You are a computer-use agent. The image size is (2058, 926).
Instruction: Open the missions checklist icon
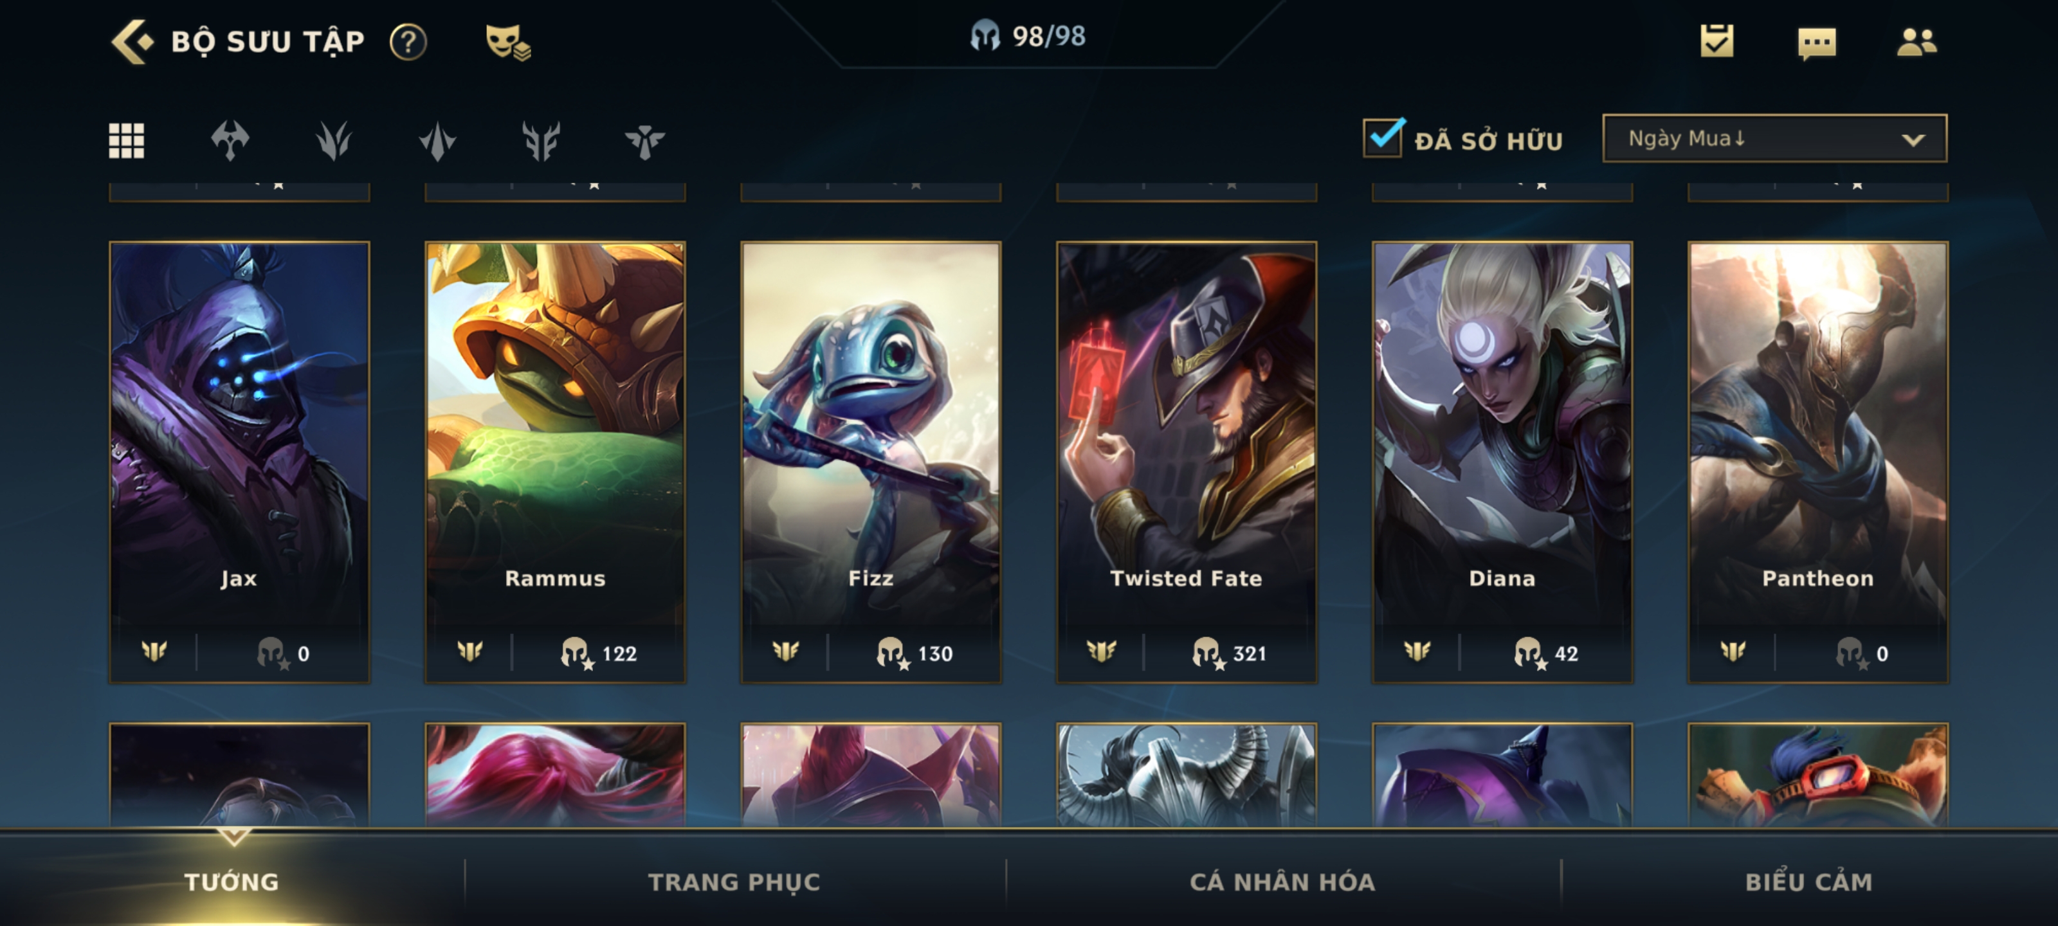[x=1717, y=41]
